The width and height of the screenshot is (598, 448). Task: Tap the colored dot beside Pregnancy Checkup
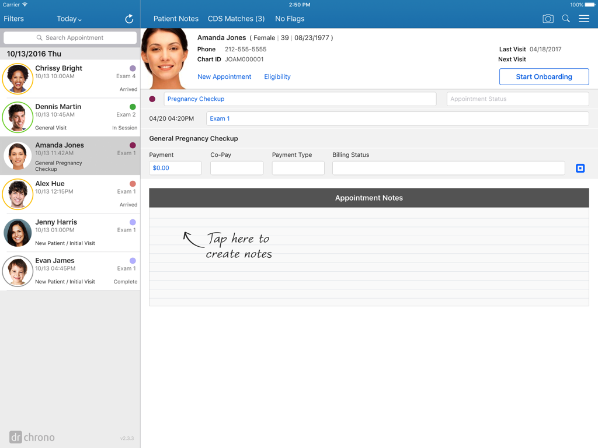152,99
